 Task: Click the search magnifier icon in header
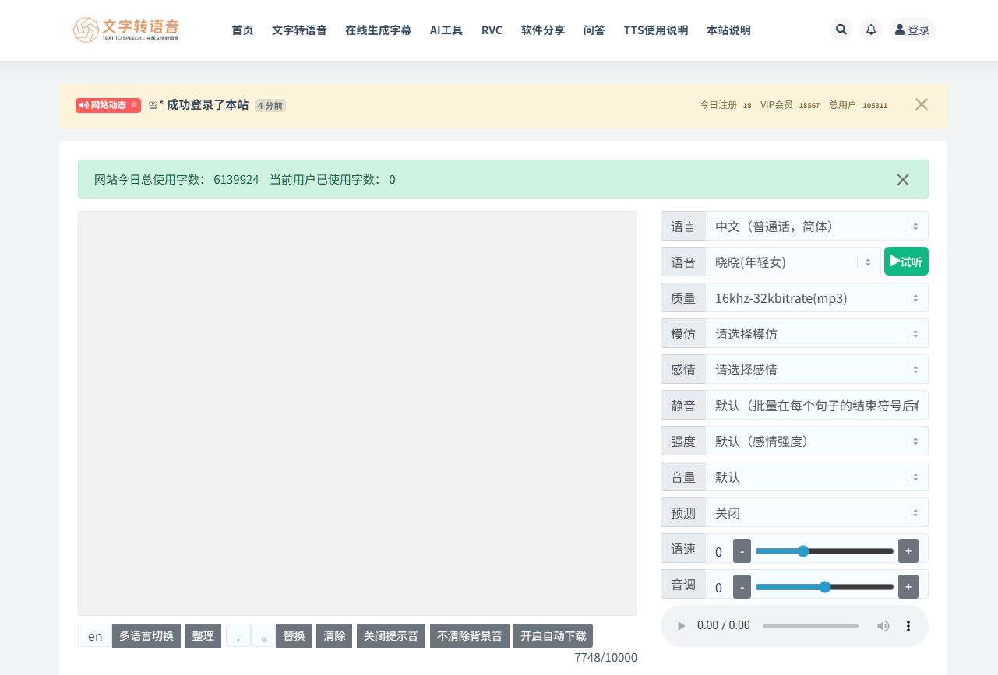coord(841,30)
